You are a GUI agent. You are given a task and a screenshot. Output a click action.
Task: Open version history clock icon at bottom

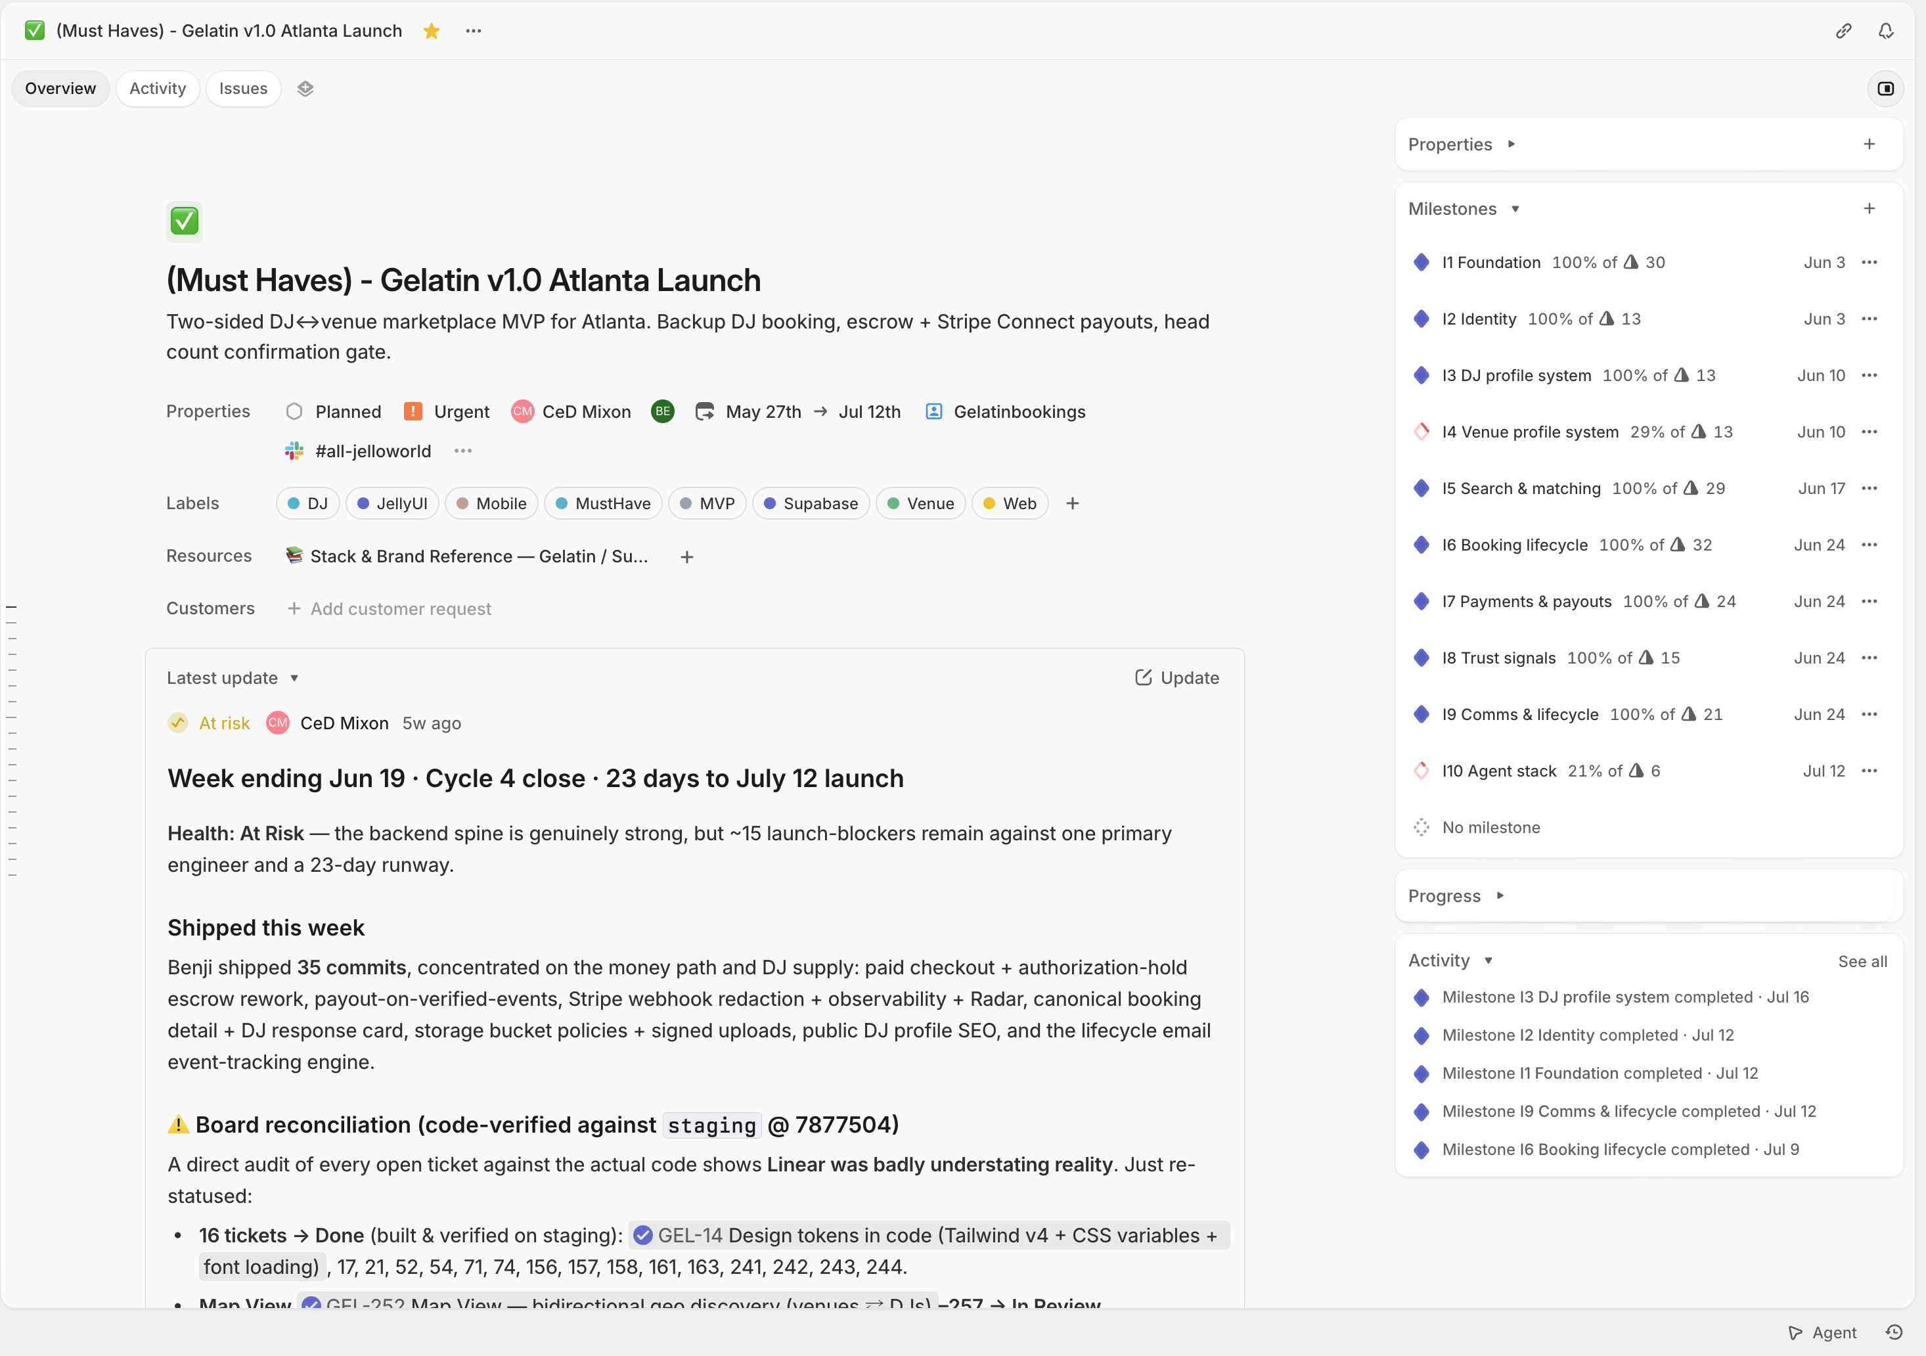point(1893,1332)
